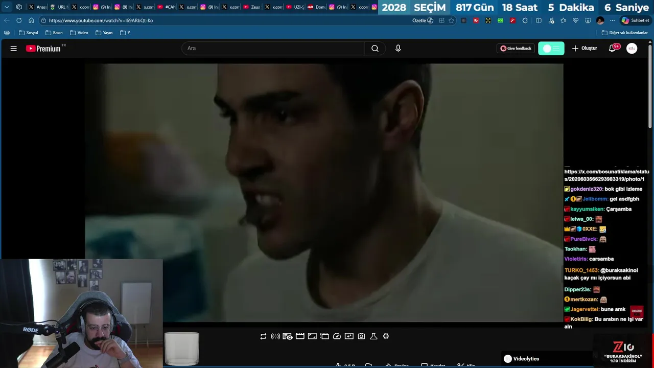Click username TURKO_1453 in chat
This screenshot has width=654, height=368.
click(x=581, y=270)
